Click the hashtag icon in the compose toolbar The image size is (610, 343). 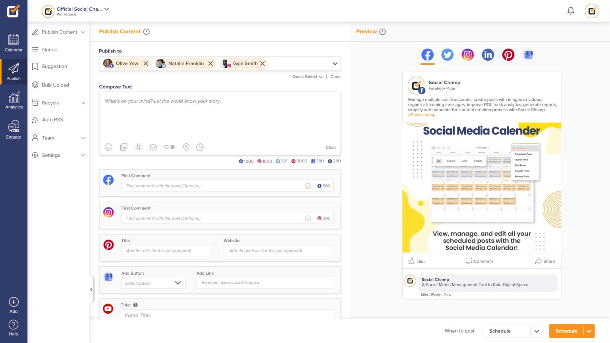pos(138,147)
